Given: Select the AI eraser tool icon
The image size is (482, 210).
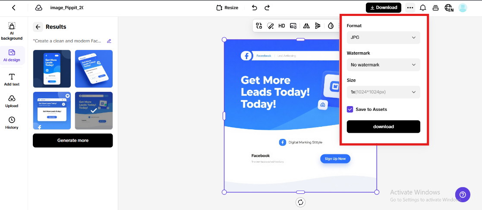Looking at the screenshot, I should 270,26.
